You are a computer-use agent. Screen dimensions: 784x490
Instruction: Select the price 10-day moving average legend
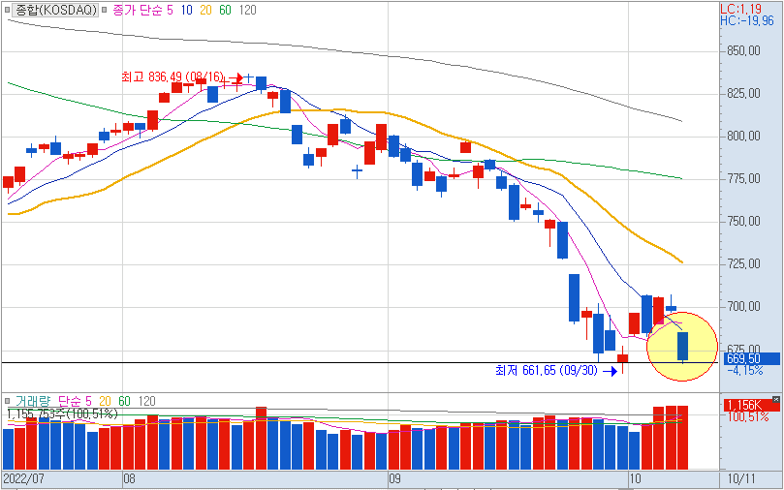[186, 10]
